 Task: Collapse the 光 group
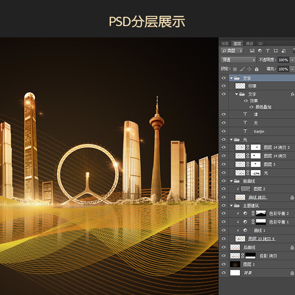click(x=232, y=140)
